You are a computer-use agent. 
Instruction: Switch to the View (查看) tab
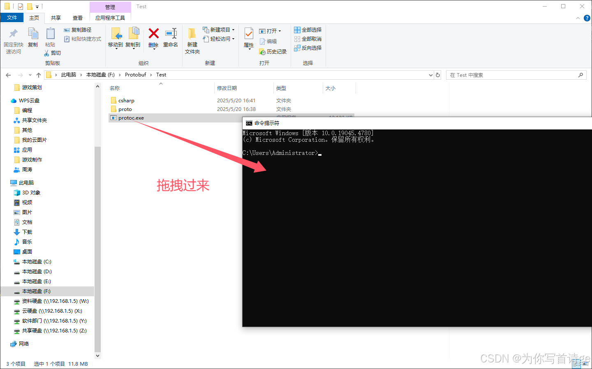(78, 18)
